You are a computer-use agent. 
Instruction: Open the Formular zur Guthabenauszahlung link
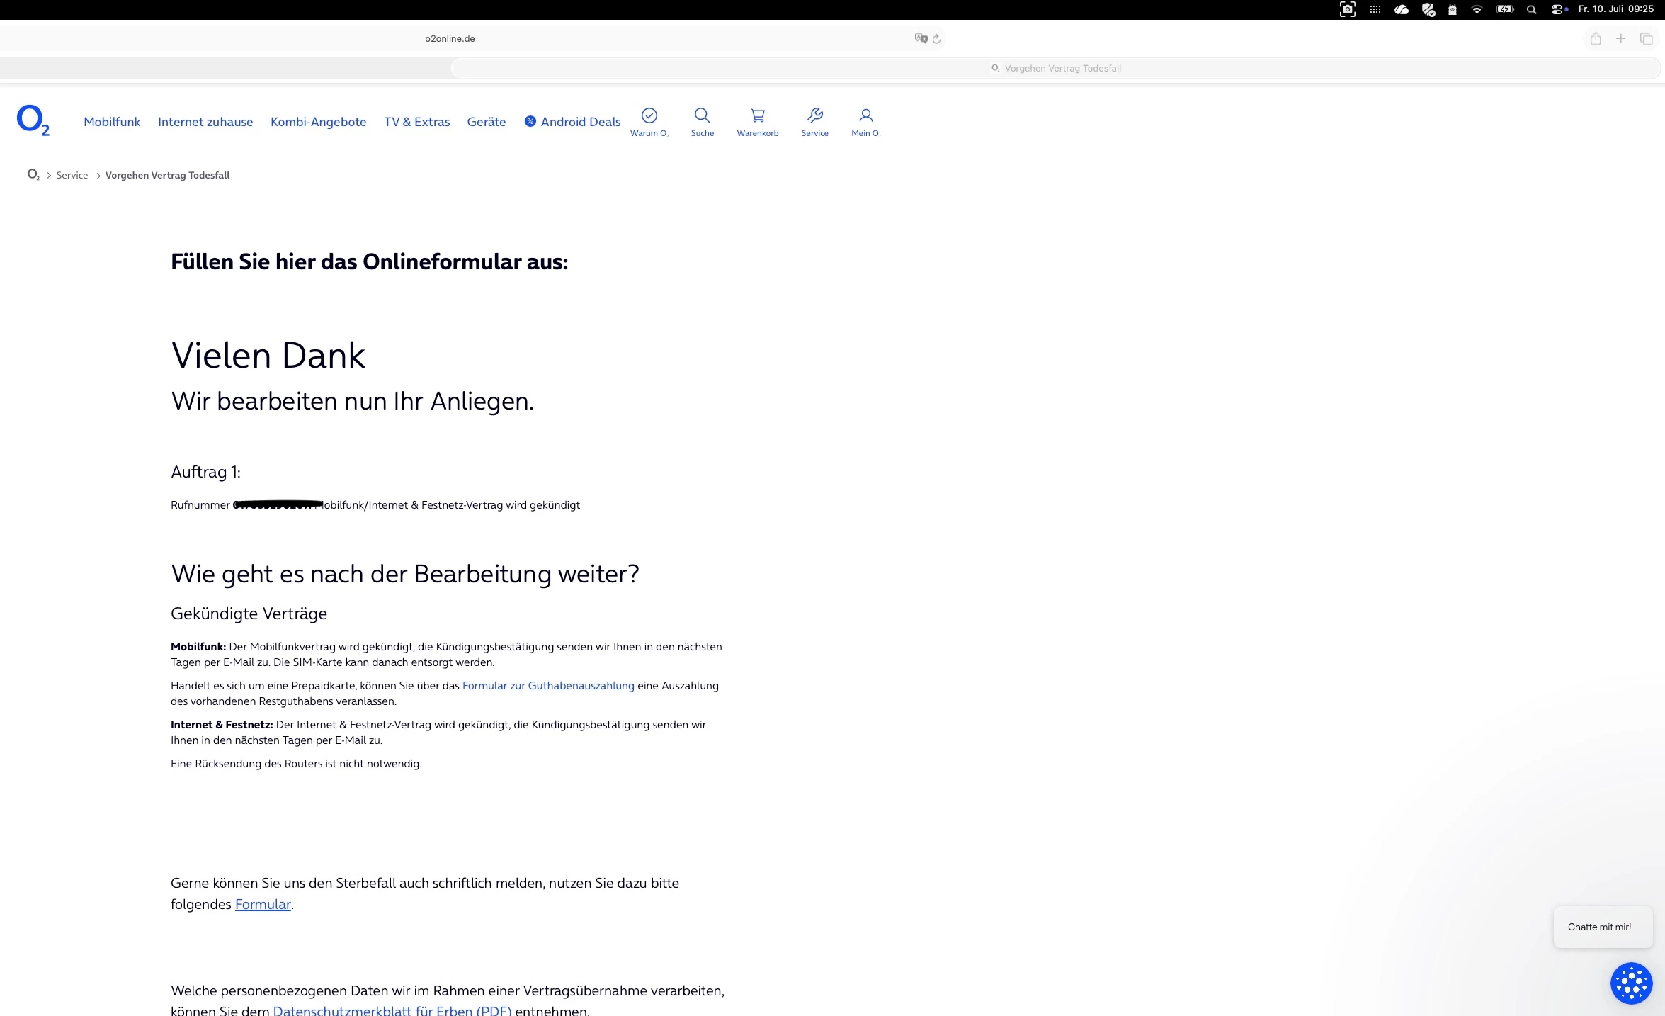pyautogui.click(x=548, y=685)
